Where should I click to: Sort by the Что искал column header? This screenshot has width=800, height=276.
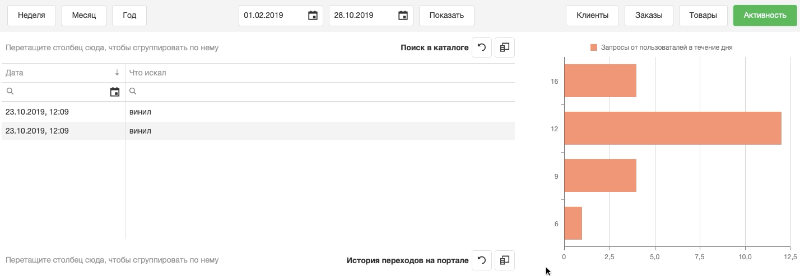click(148, 73)
